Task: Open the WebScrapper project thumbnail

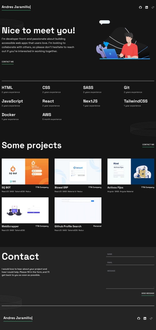Action: tap(25, 210)
